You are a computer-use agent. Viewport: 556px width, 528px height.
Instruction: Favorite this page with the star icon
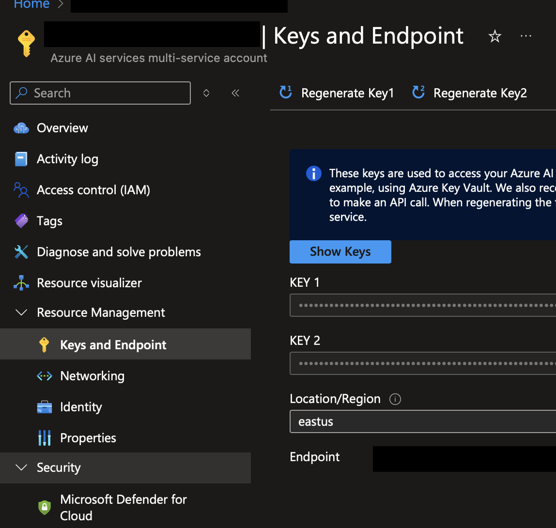pyautogui.click(x=494, y=36)
